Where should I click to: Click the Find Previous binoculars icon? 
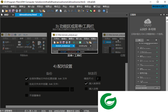tap(69, 11)
